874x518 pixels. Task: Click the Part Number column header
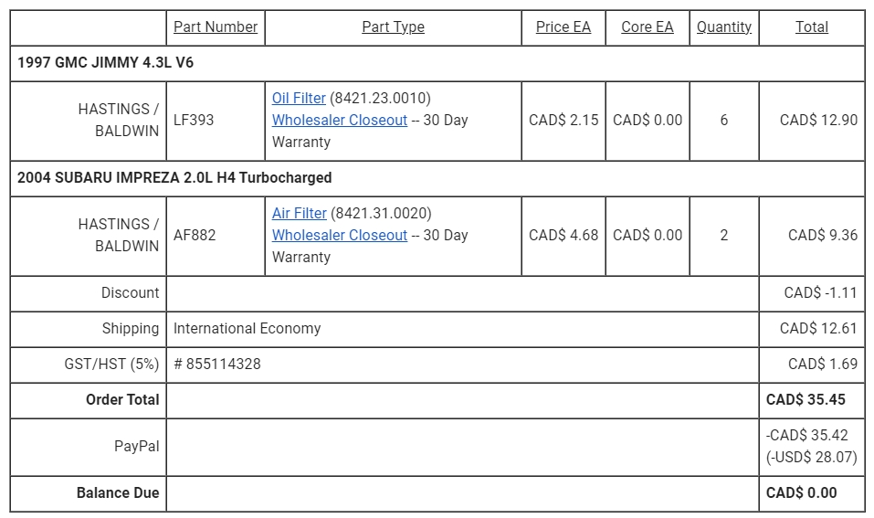[x=216, y=26]
